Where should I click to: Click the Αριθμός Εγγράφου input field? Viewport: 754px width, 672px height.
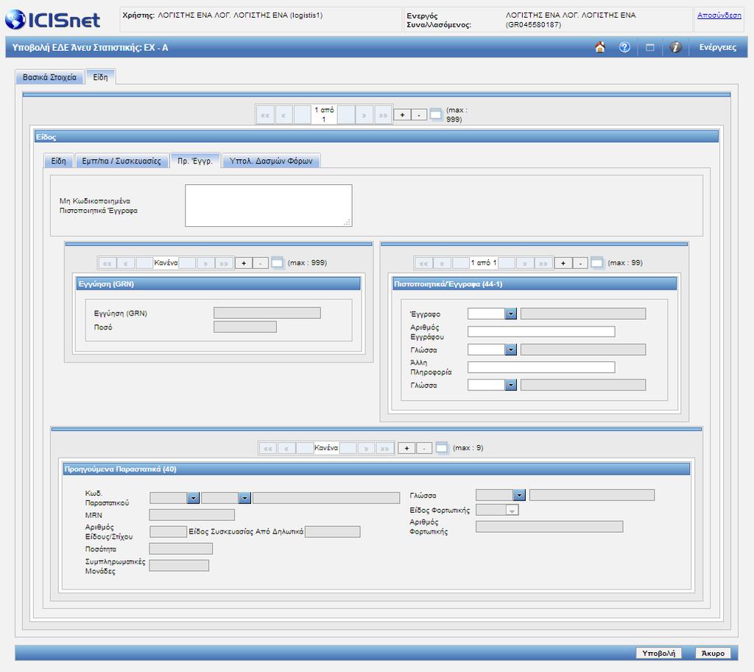[541, 331]
